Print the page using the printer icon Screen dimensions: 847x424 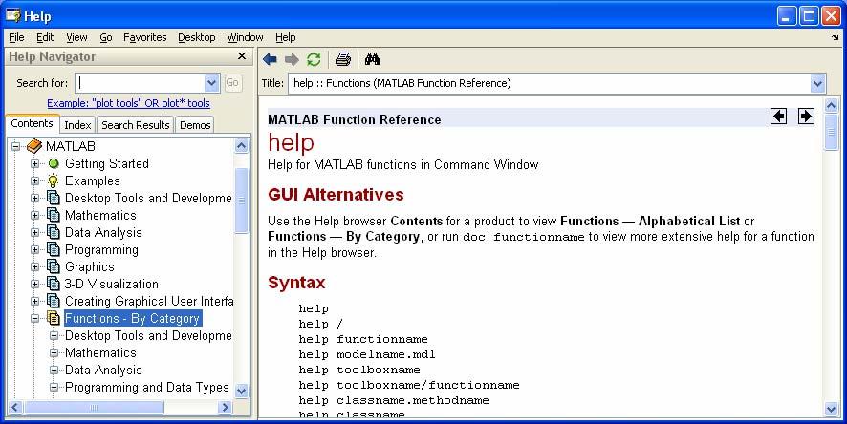(343, 59)
